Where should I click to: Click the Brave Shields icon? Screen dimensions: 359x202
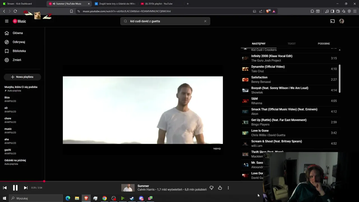point(268,11)
